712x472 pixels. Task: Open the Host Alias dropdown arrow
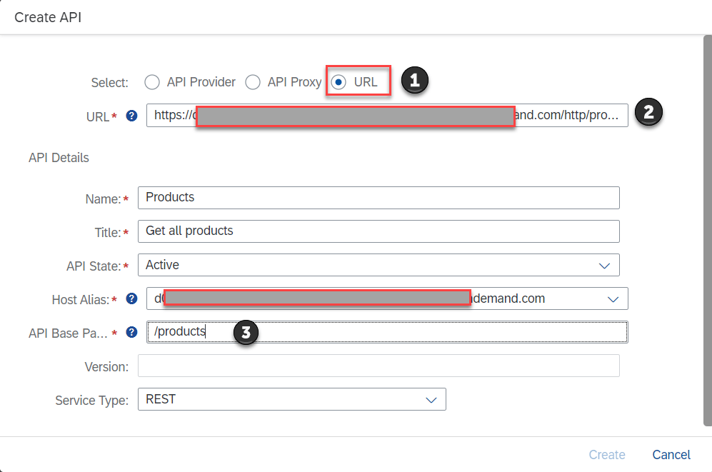[613, 298]
